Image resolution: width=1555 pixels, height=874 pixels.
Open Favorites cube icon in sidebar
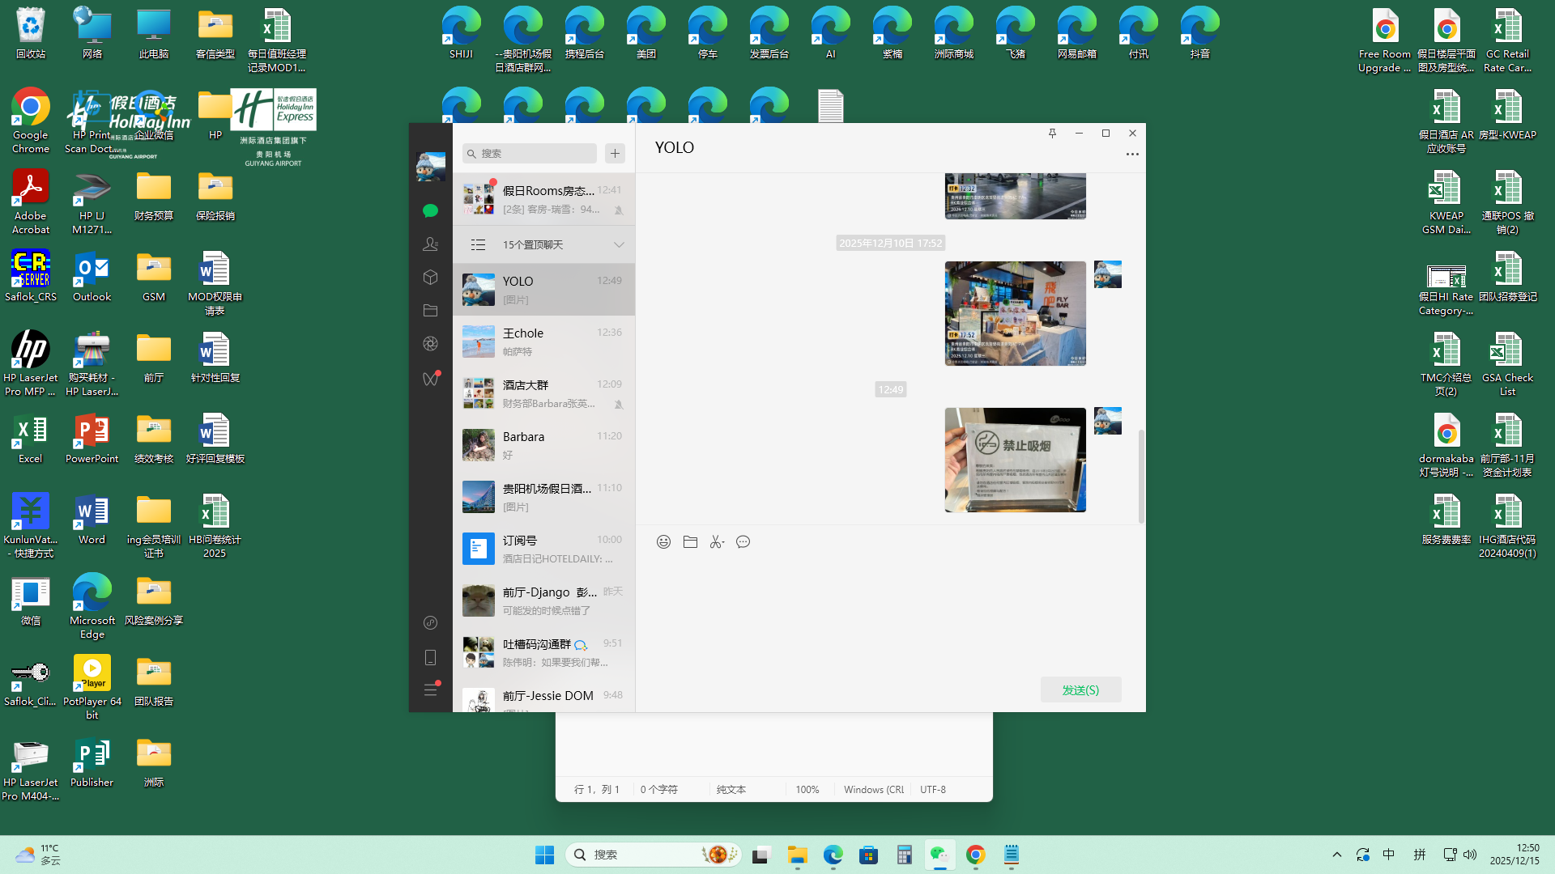430,278
